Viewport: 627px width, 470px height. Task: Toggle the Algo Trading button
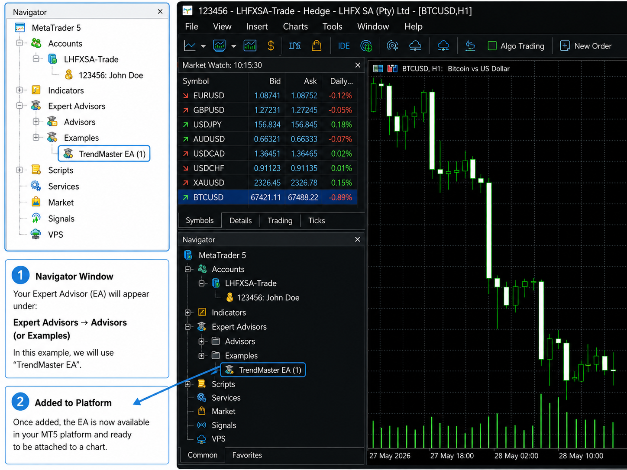(516, 46)
